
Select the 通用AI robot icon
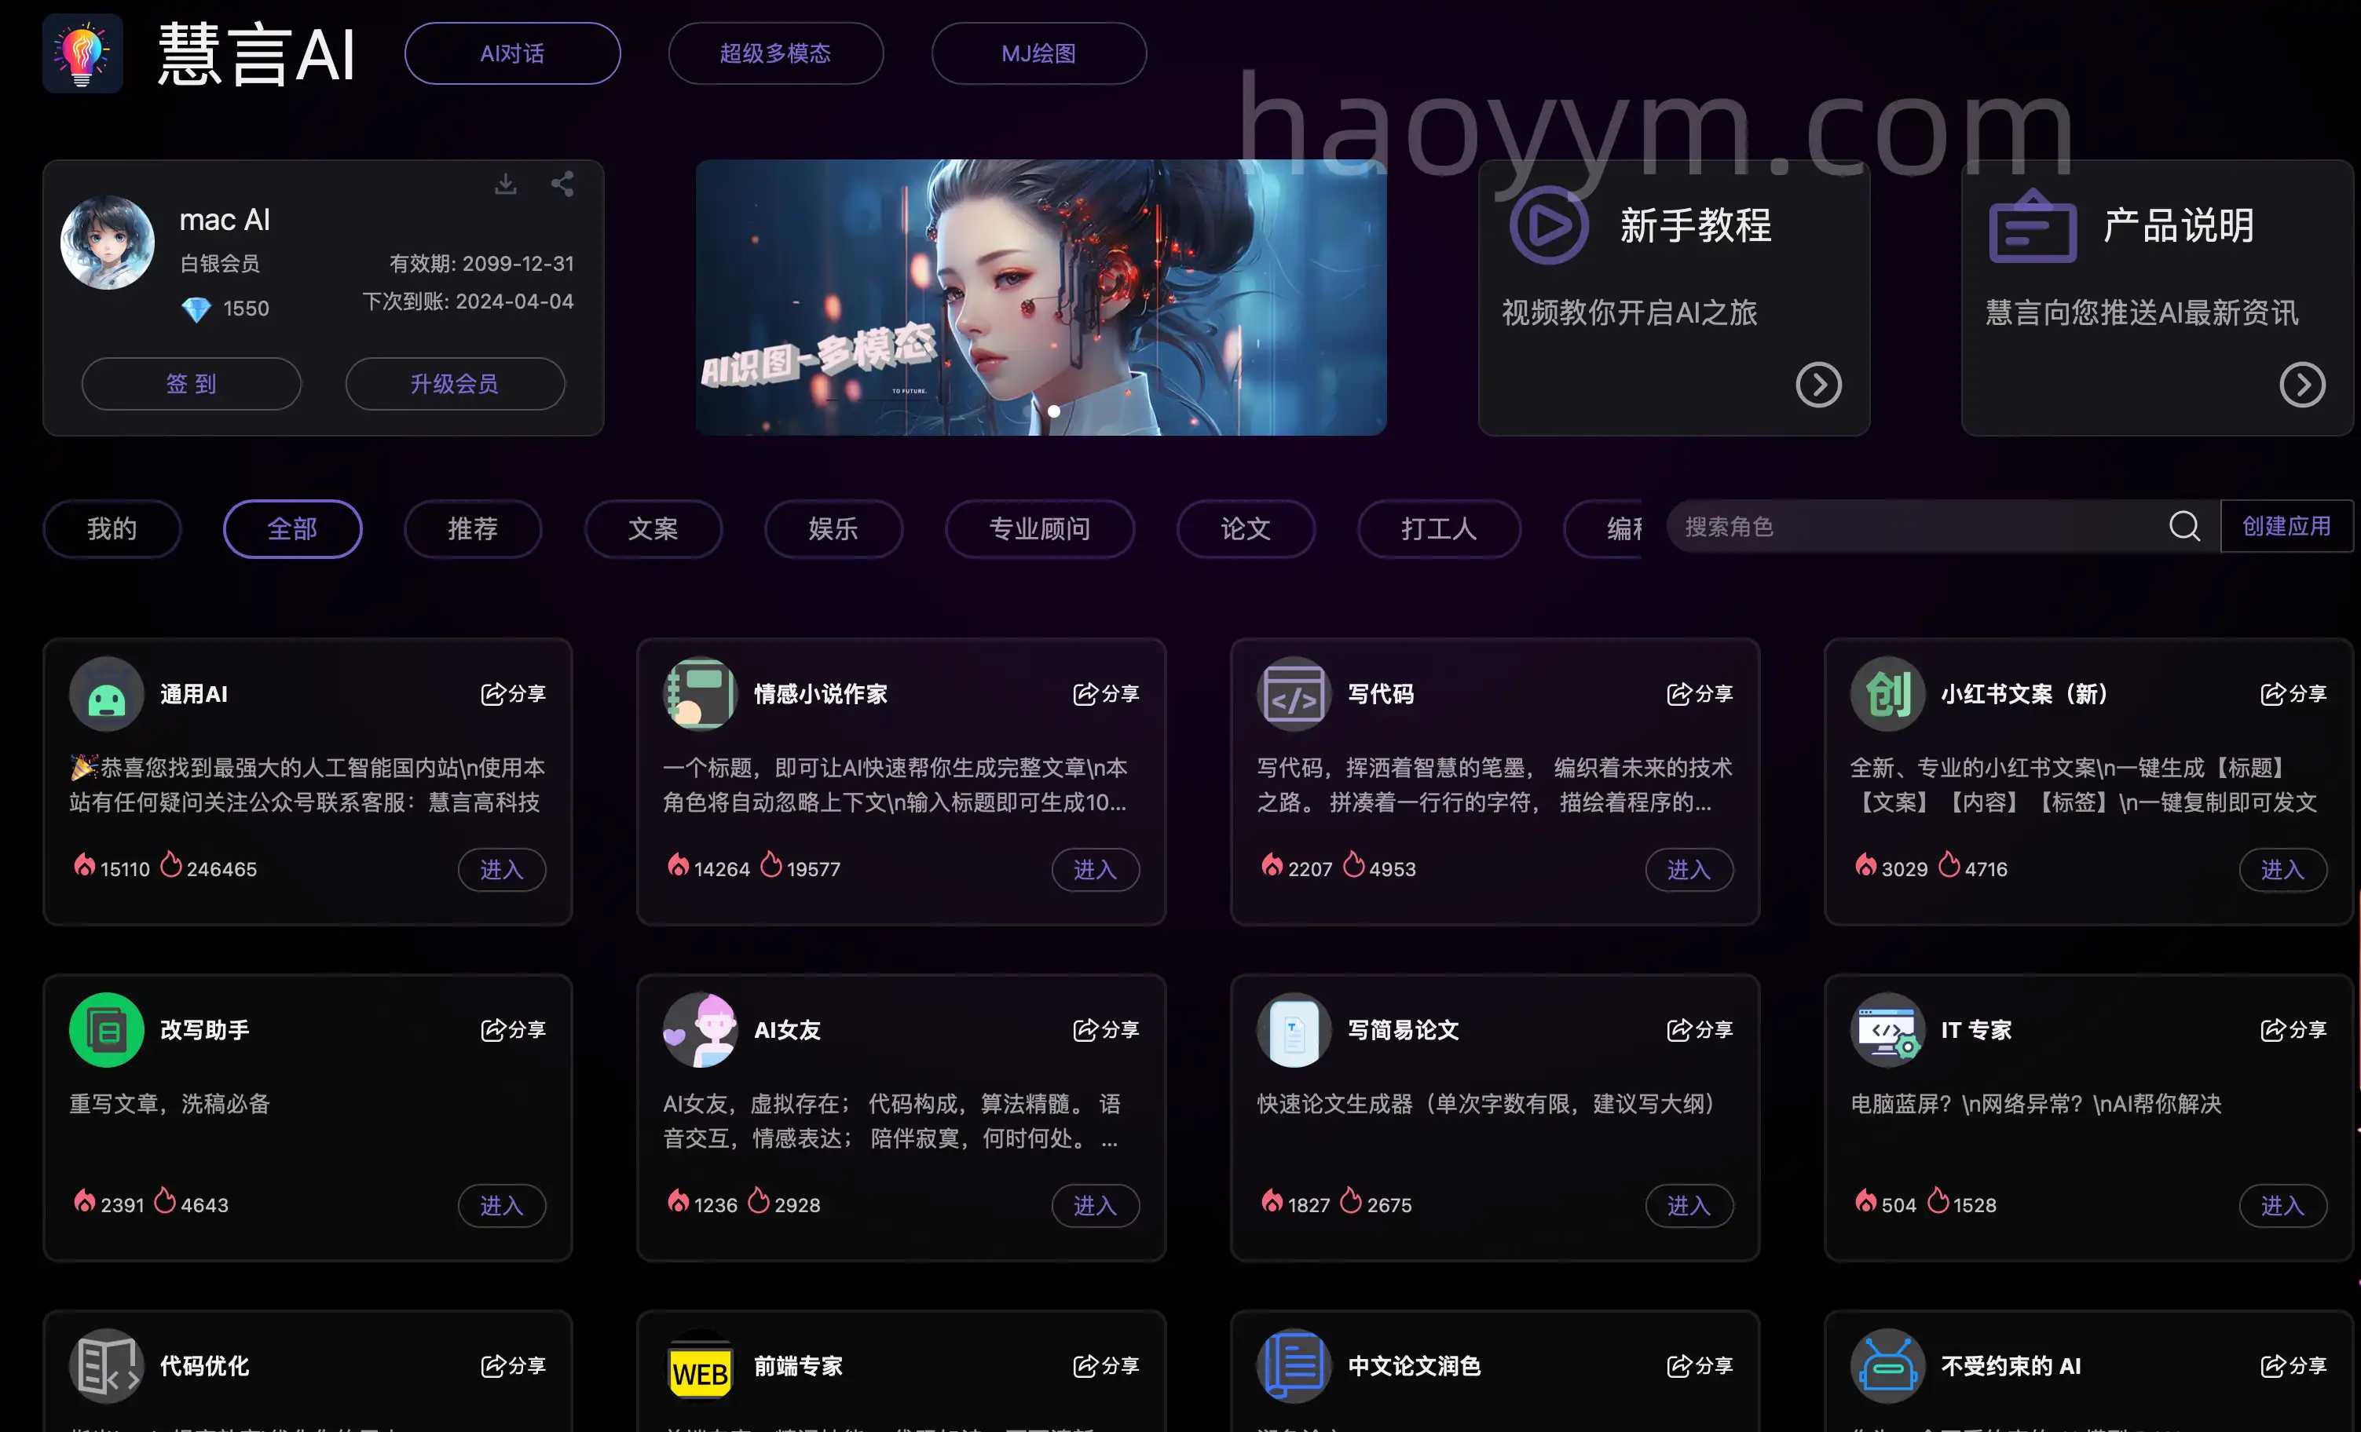point(106,693)
